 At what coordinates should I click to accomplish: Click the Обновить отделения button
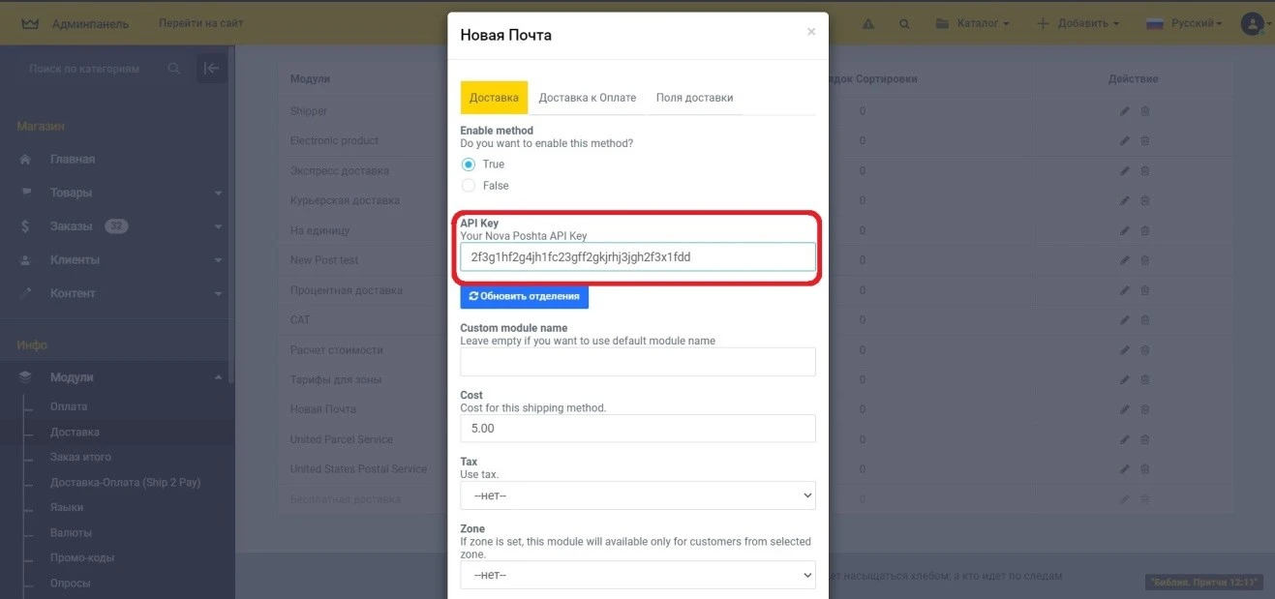click(x=524, y=296)
